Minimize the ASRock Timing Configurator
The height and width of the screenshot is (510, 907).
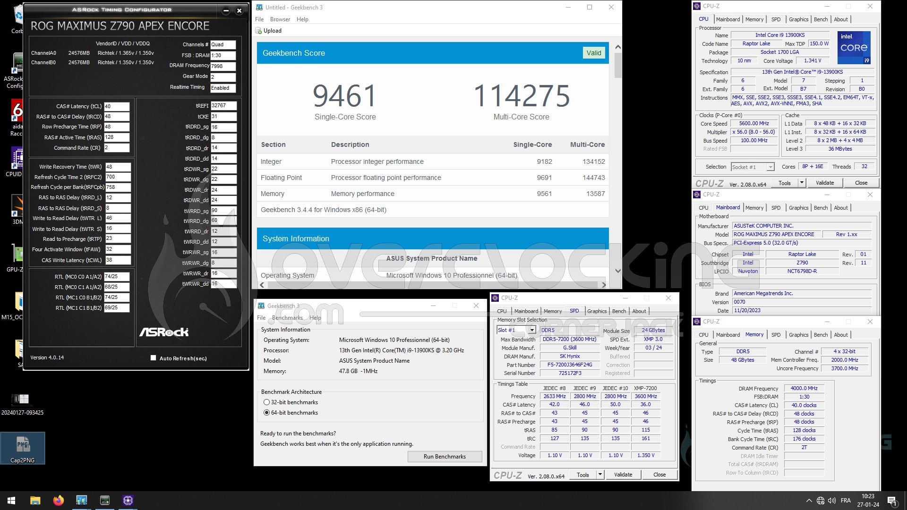(x=226, y=10)
